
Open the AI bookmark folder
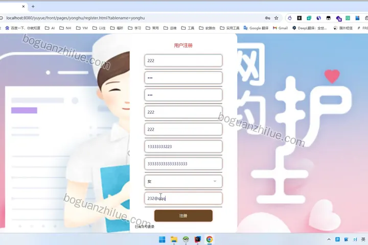pos(50,28)
